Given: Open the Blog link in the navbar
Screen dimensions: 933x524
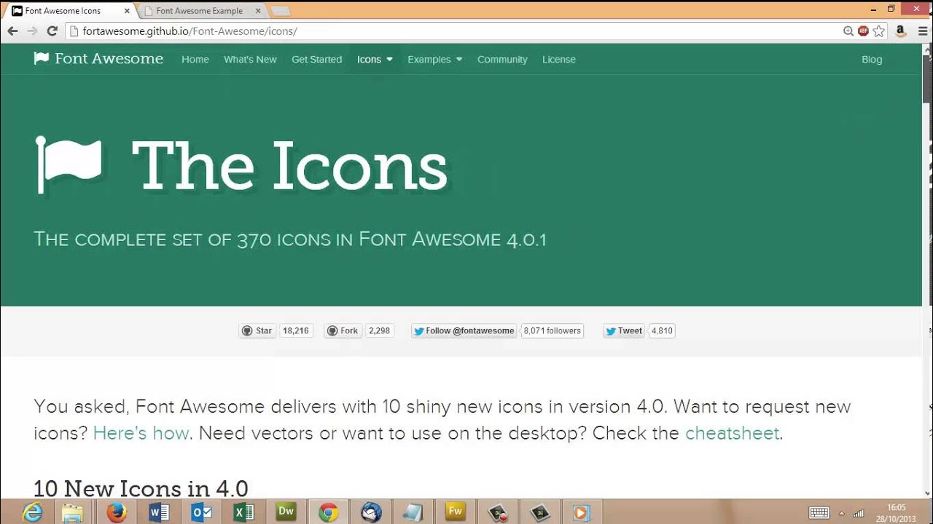Looking at the screenshot, I should [x=872, y=60].
